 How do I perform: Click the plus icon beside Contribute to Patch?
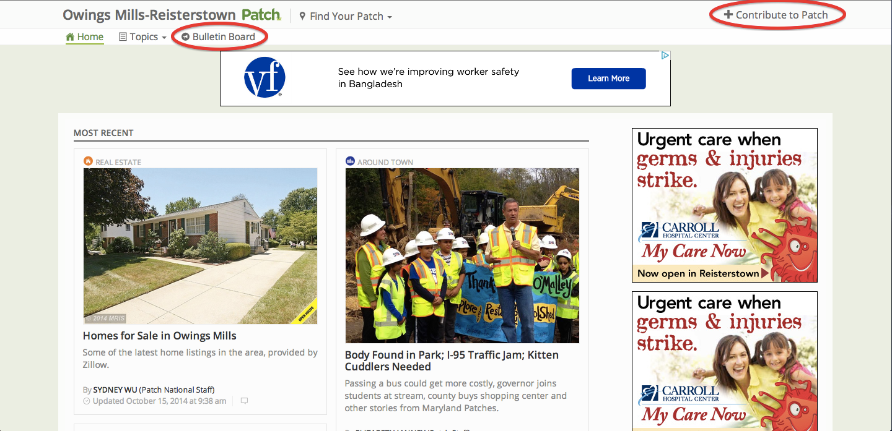coord(728,14)
